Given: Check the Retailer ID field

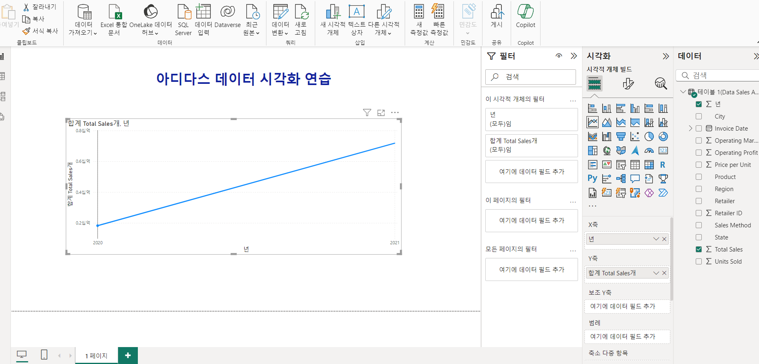Looking at the screenshot, I should point(699,213).
